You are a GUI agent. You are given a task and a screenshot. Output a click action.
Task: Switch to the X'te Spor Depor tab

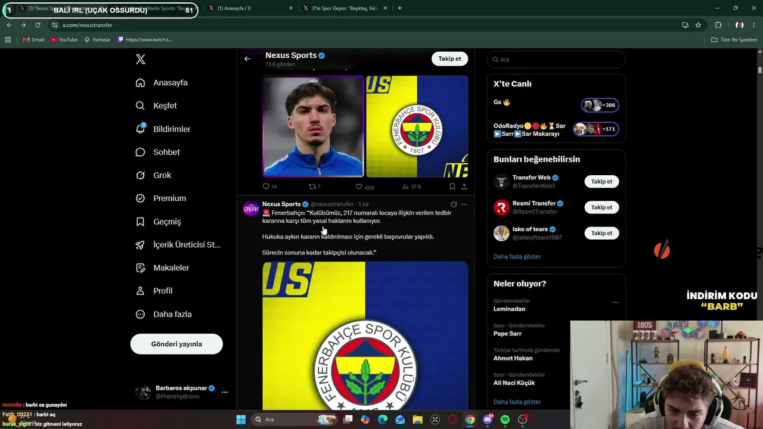344,8
